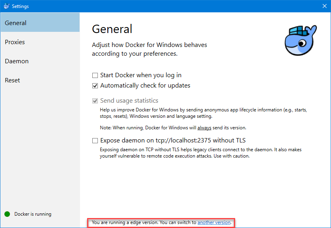Open the General settings tab
Screen dimensions: 331x228
coord(40,22)
